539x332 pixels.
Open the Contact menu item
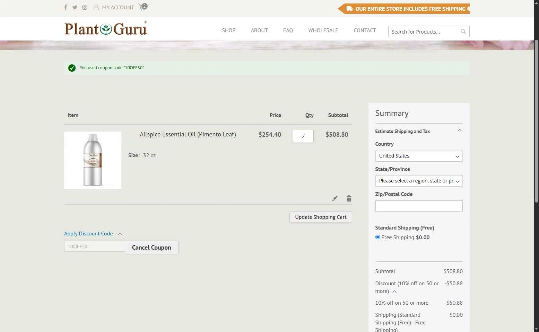coord(365,30)
